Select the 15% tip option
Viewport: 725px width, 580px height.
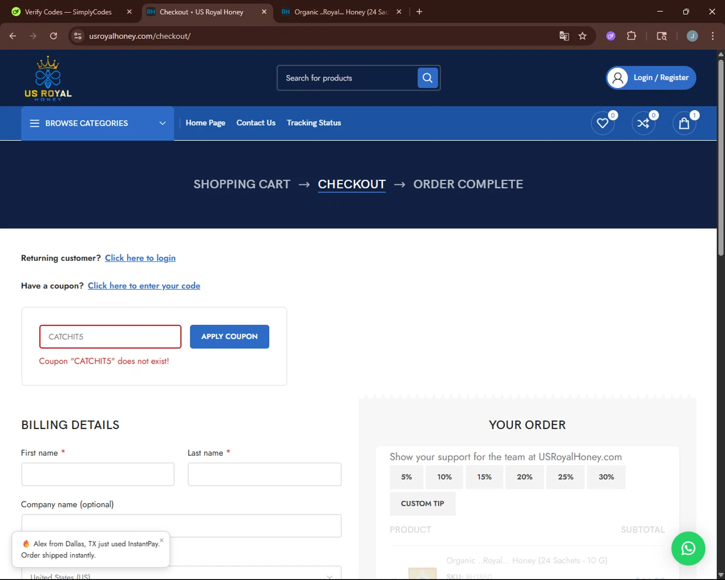tap(484, 477)
